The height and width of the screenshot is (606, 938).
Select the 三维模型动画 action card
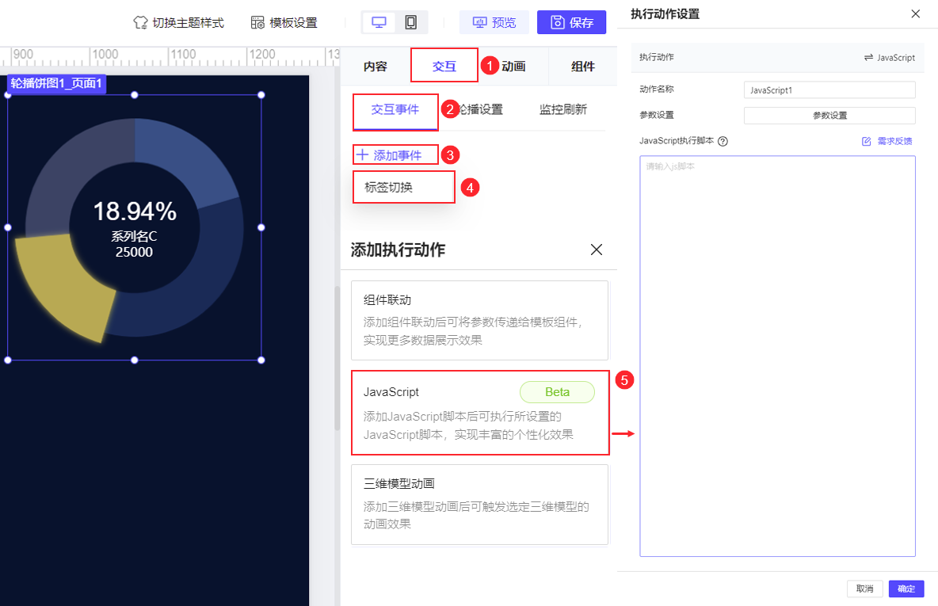[x=480, y=505]
